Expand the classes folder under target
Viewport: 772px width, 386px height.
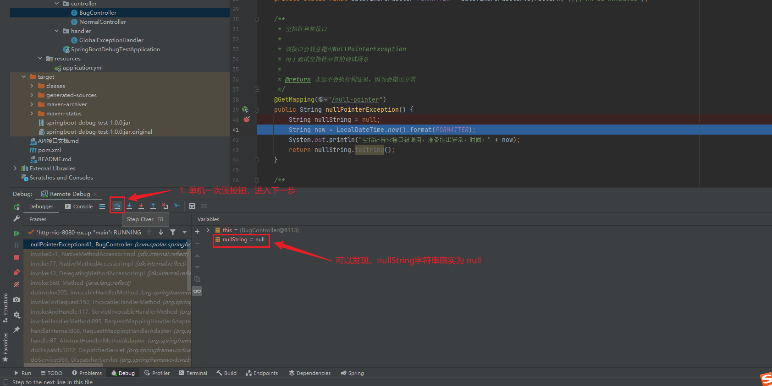pyautogui.click(x=32, y=86)
